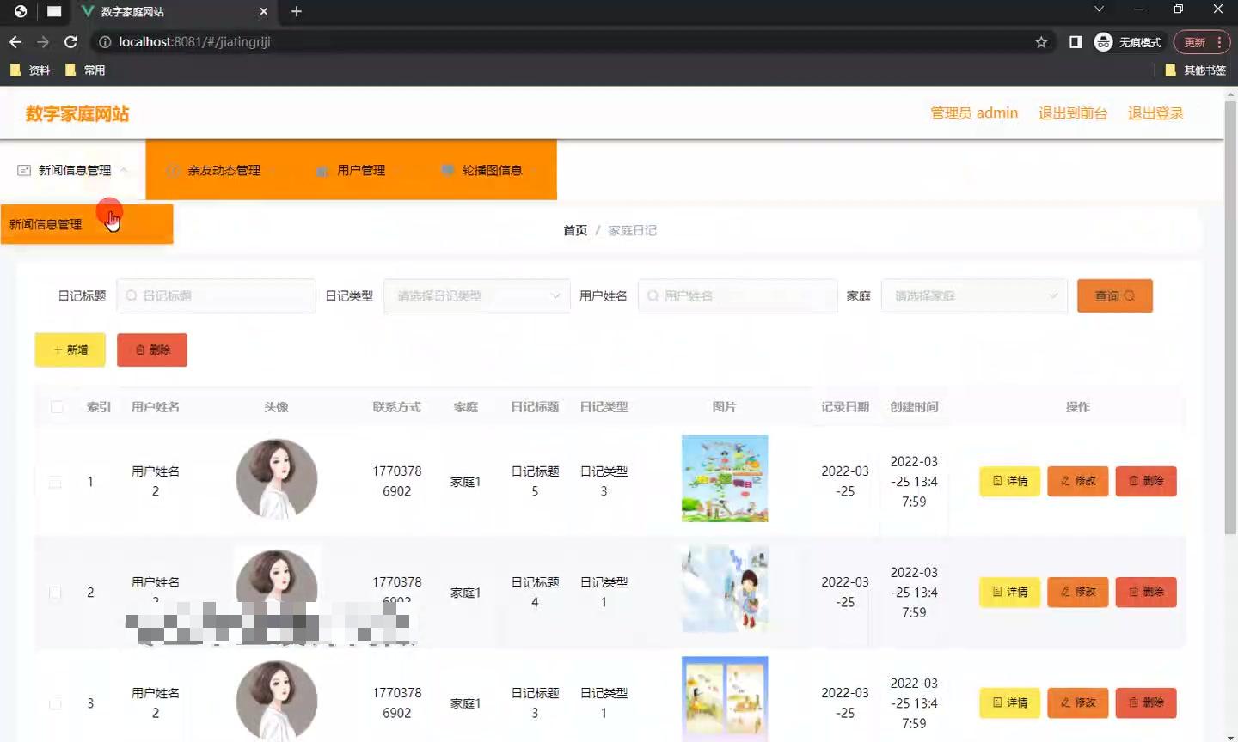Viewport: 1238px width, 742px height.
Task: Click the trash icon on the 删除 button
Action: click(139, 350)
